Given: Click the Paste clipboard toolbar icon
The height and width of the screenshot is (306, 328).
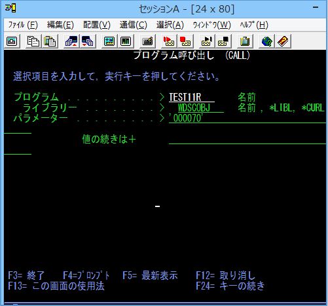Looking at the screenshot, I should [x=50, y=41].
